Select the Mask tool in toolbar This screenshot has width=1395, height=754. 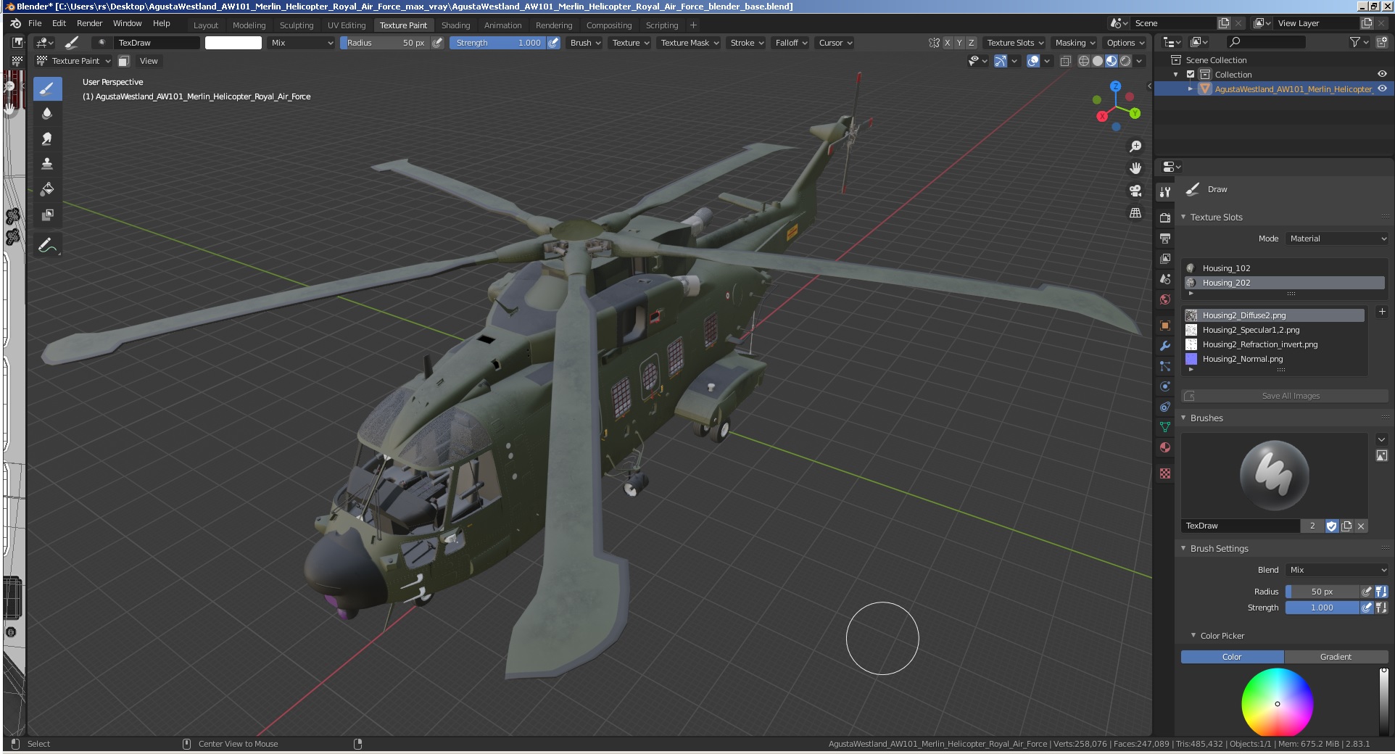tap(47, 215)
